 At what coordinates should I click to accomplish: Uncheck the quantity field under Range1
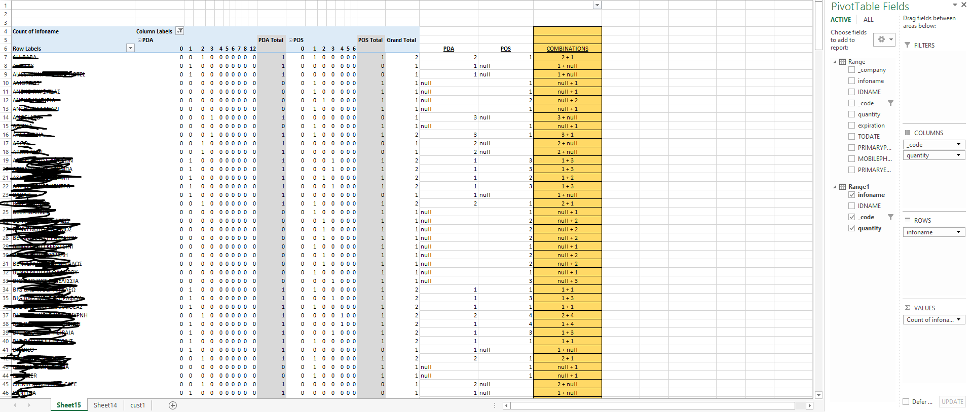(851, 228)
